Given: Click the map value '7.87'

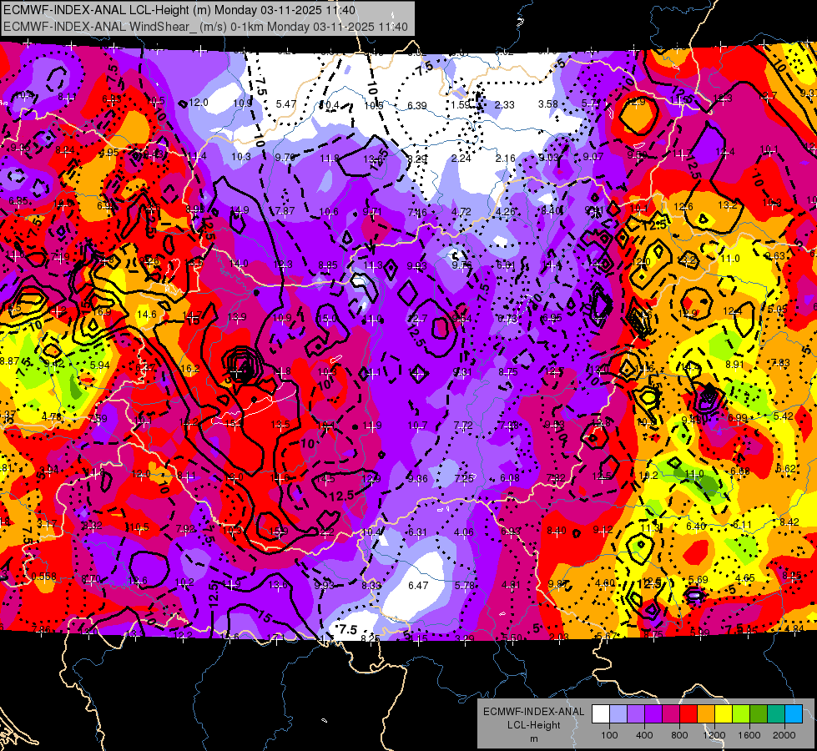Looking at the screenshot, I should 285,210.
